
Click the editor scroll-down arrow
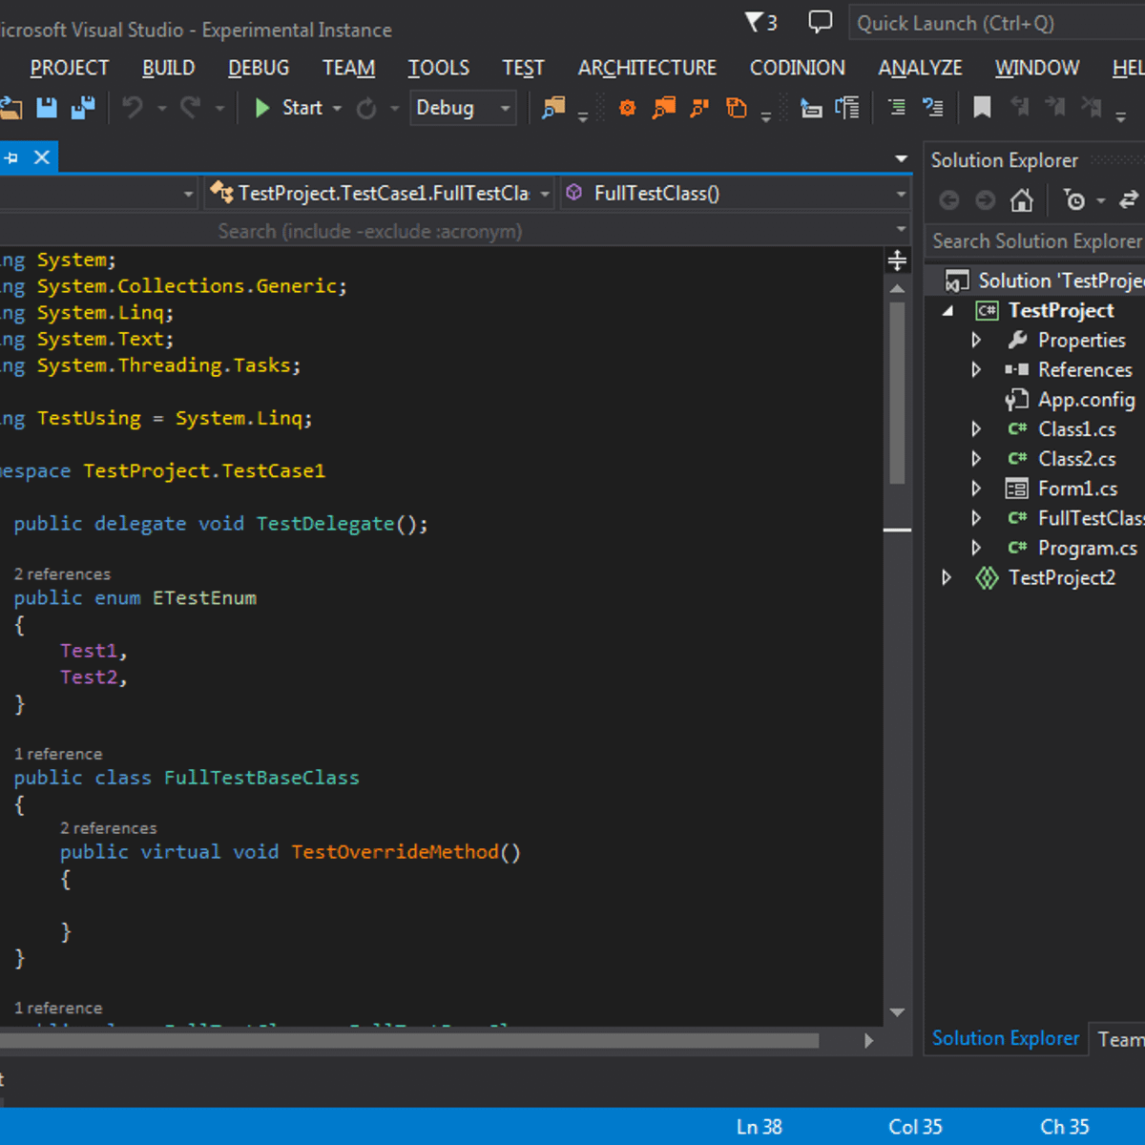(897, 1012)
